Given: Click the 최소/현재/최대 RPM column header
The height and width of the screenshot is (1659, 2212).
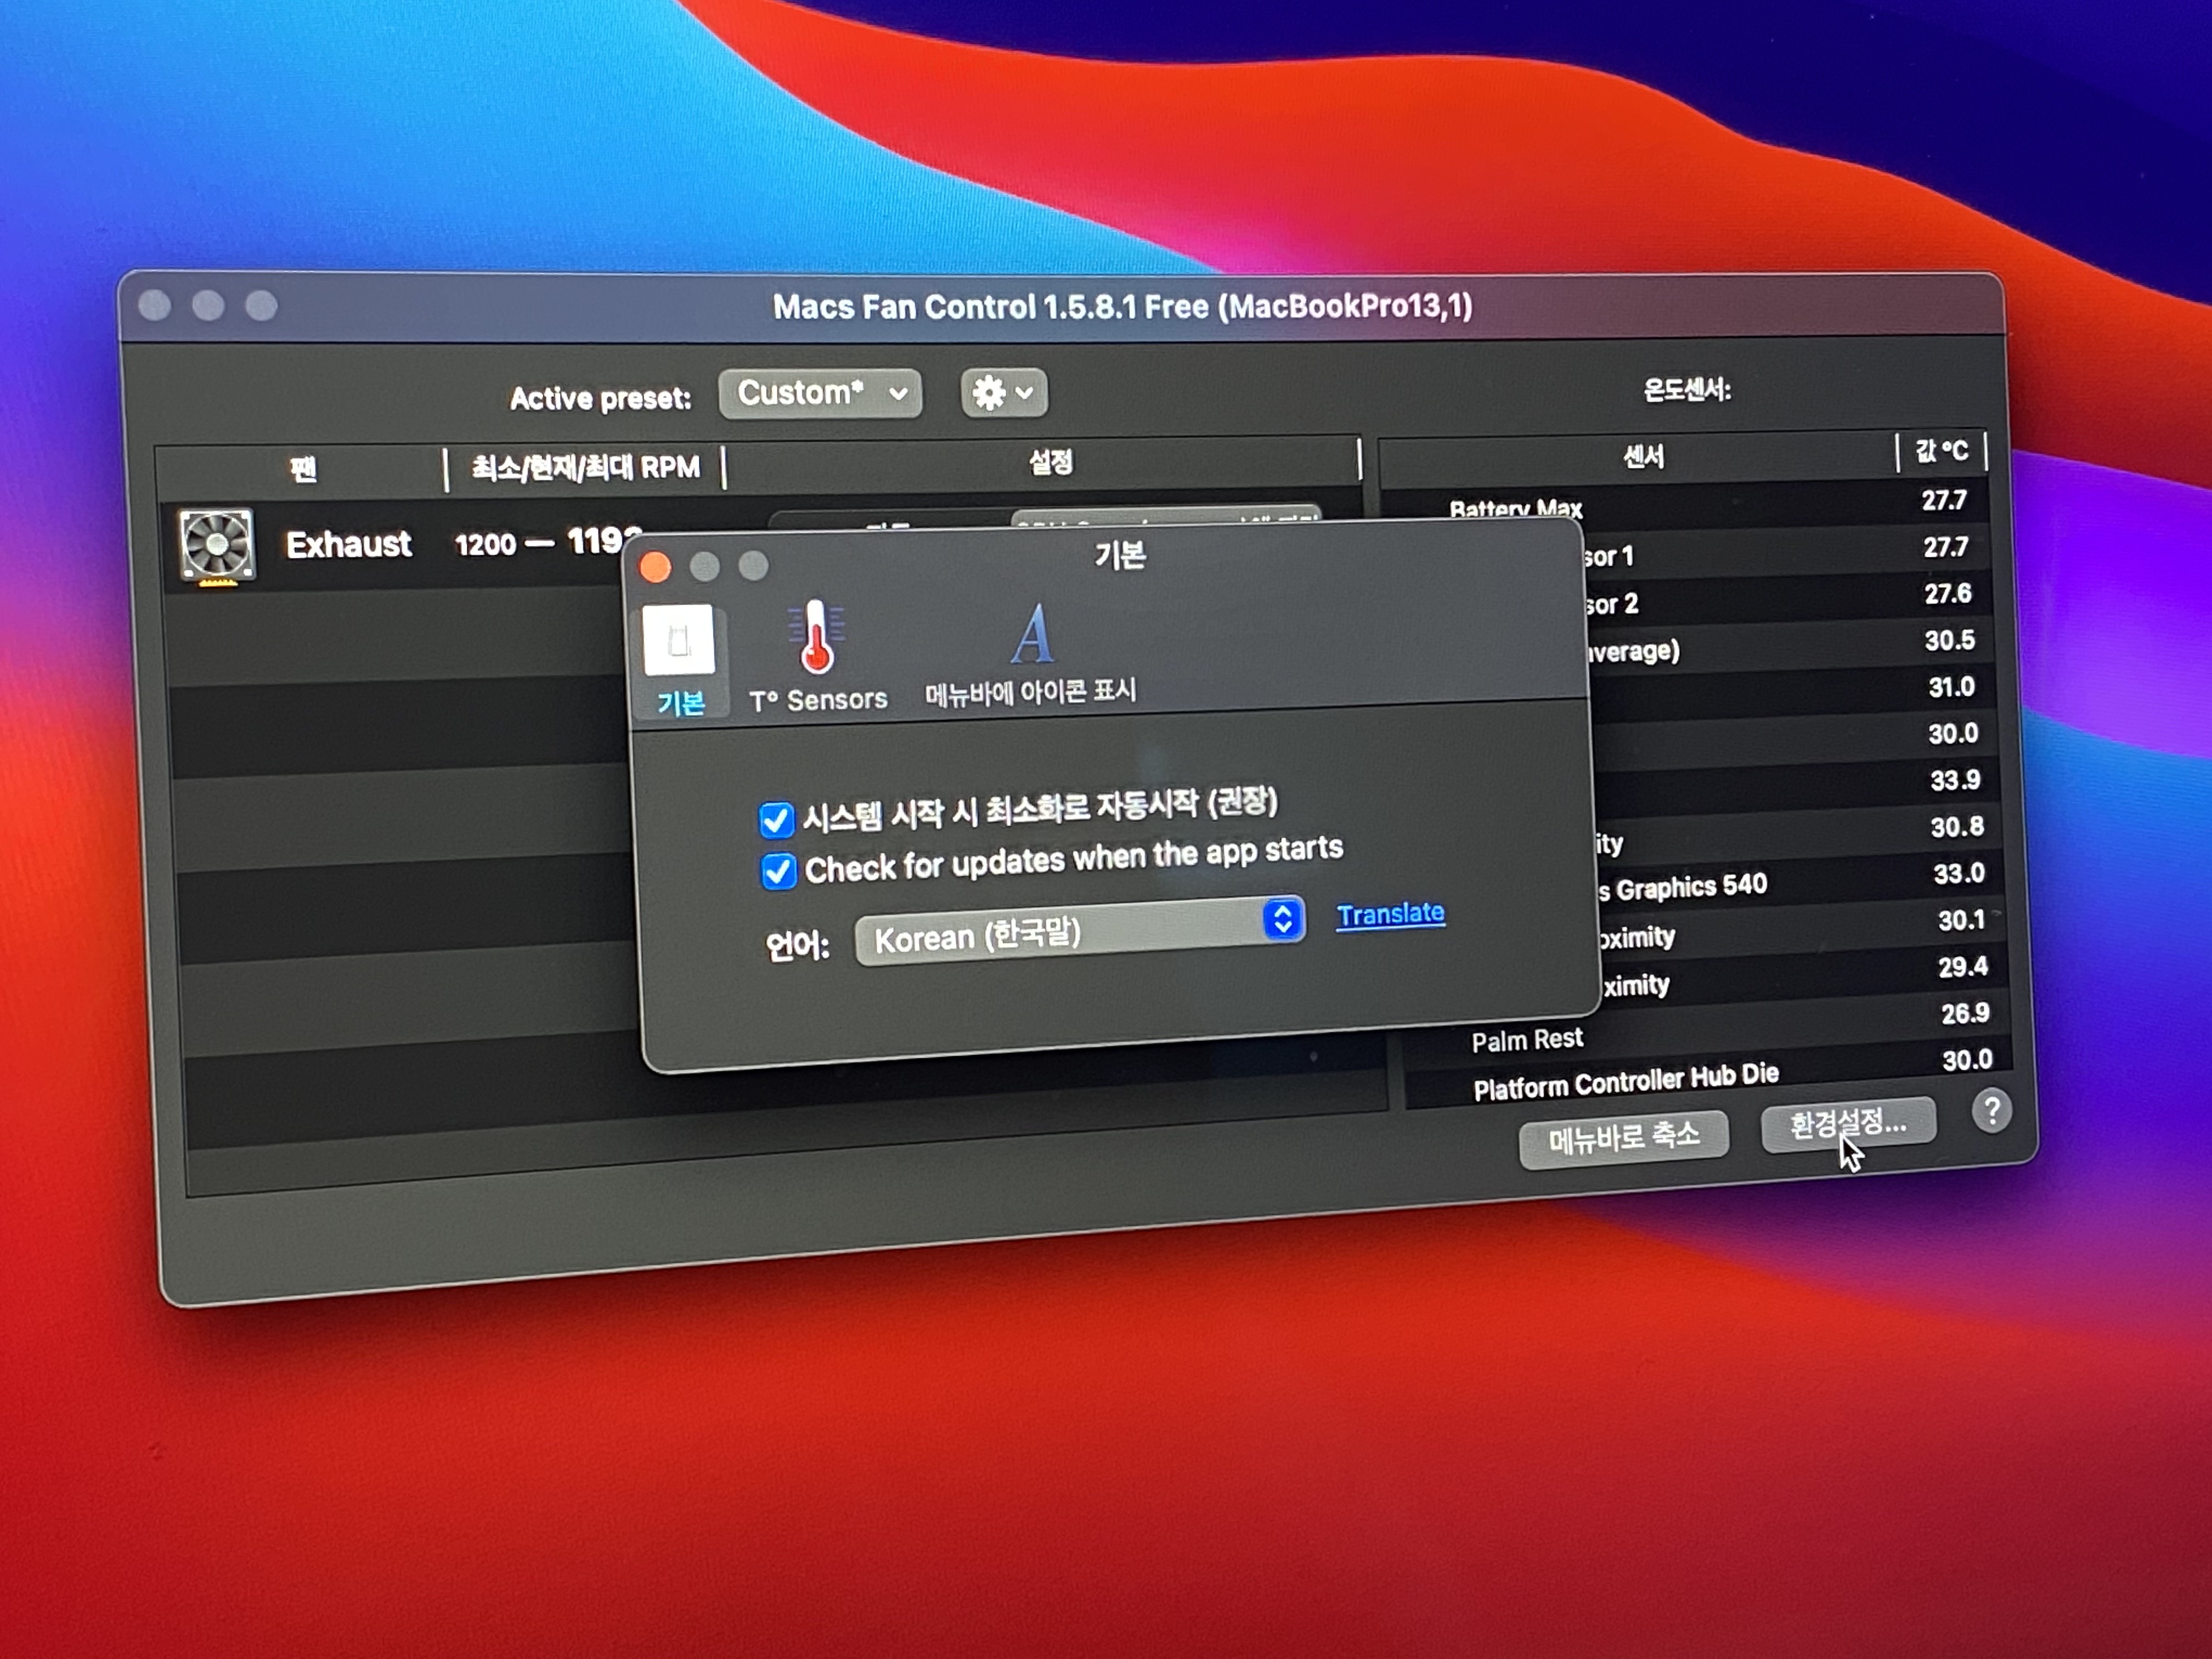Looking at the screenshot, I should pos(585,467).
